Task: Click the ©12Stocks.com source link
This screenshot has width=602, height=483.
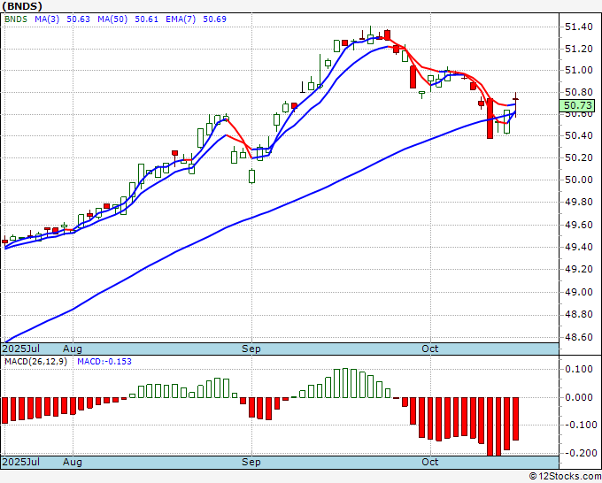Action: (x=565, y=477)
